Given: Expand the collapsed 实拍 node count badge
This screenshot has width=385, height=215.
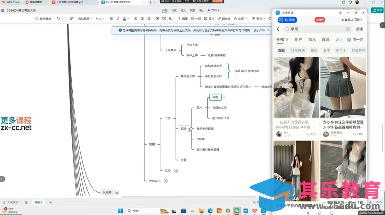Looking at the screenshot, I should [x=176, y=170].
